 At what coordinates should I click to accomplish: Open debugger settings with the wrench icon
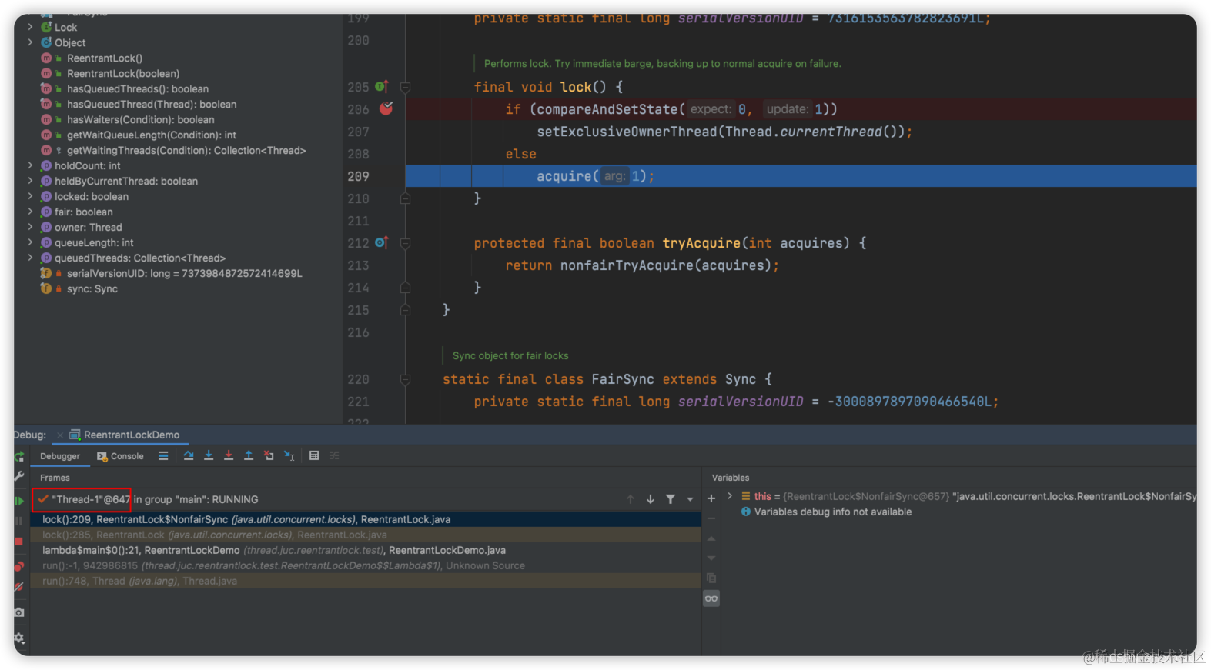pos(19,476)
